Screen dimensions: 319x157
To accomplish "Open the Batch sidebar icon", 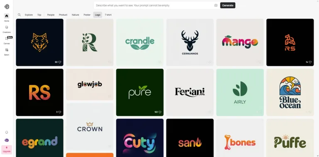I will (x=7, y=50).
